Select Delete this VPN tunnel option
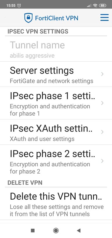Image resolution: width=112 pixels, height=238 pixels. [x=56, y=204]
